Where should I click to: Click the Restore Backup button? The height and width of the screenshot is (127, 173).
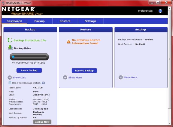[84, 71]
